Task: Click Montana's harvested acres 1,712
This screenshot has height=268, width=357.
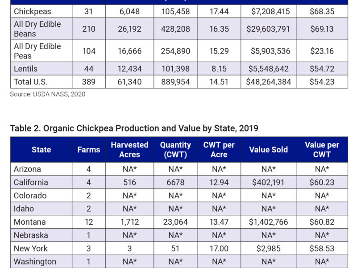Action: tap(129, 222)
